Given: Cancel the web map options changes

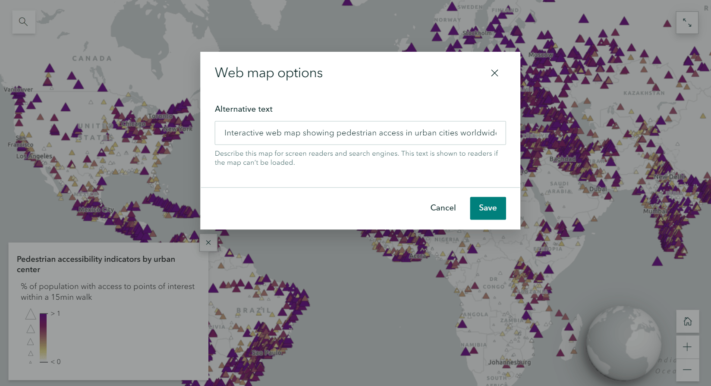Looking at the screenshot, I should click(x=443, y=208).
